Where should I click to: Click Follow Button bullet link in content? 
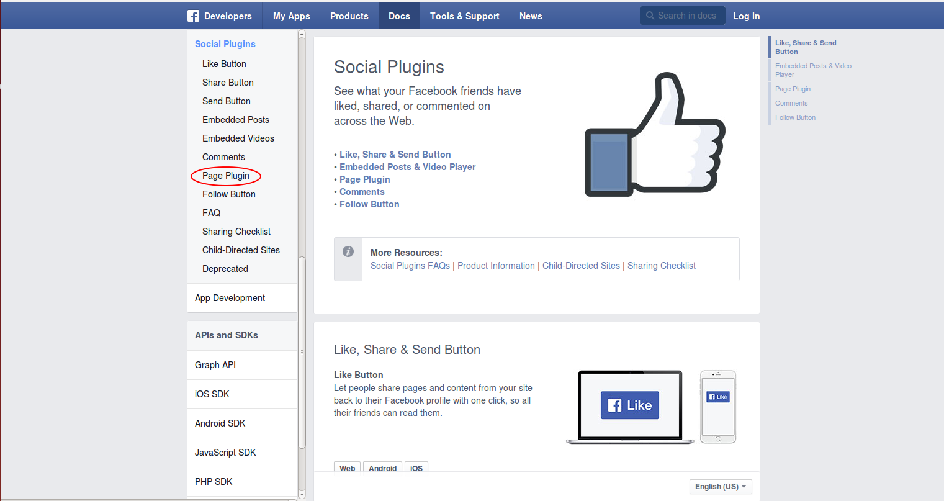pos(369,204)
